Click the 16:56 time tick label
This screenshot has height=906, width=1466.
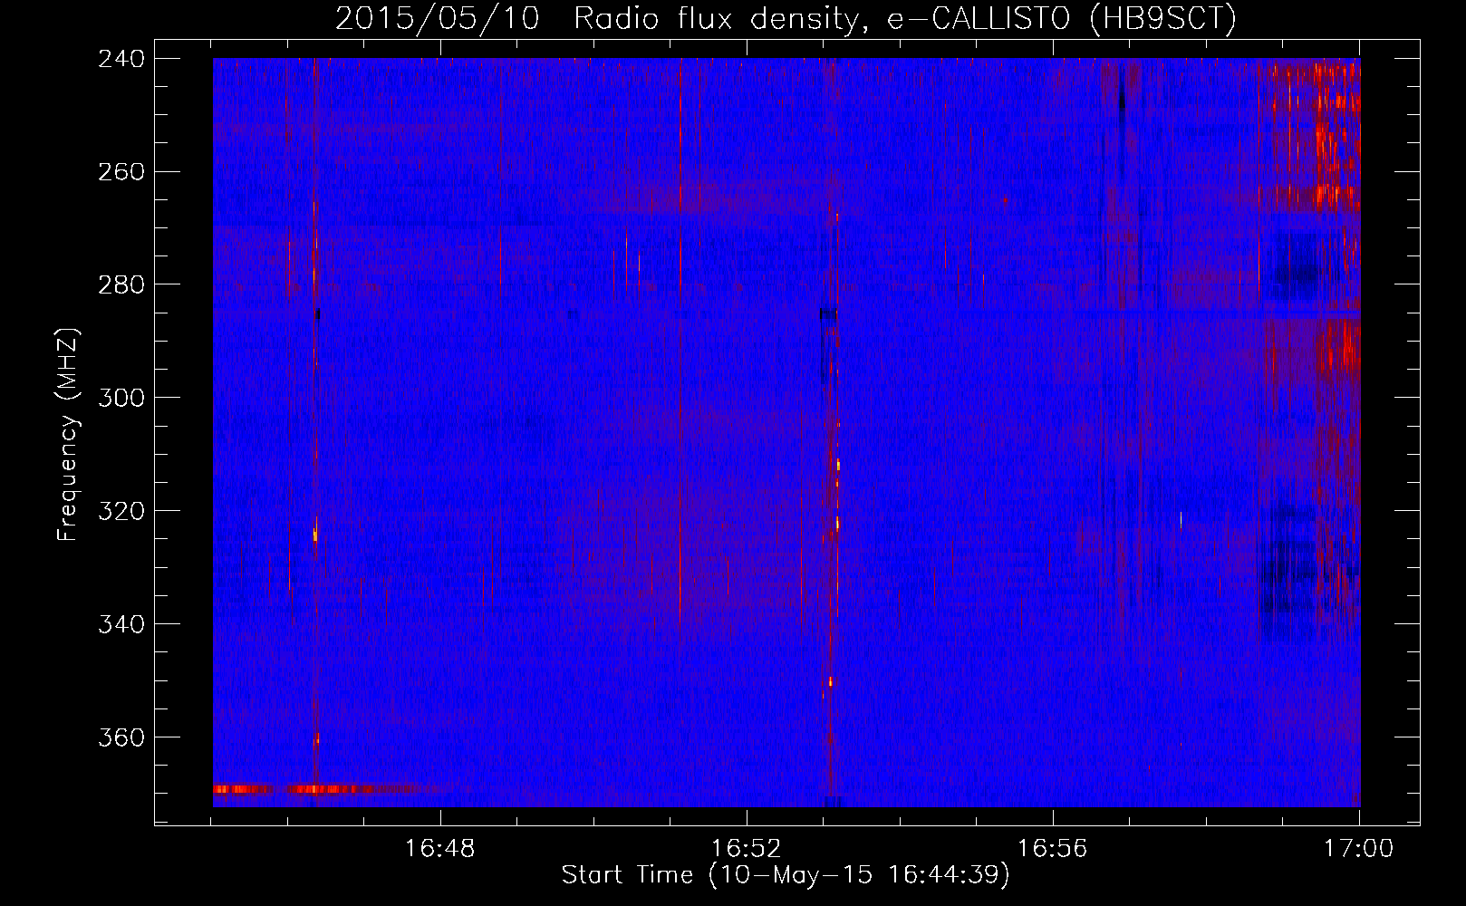tap(1052, 849)
